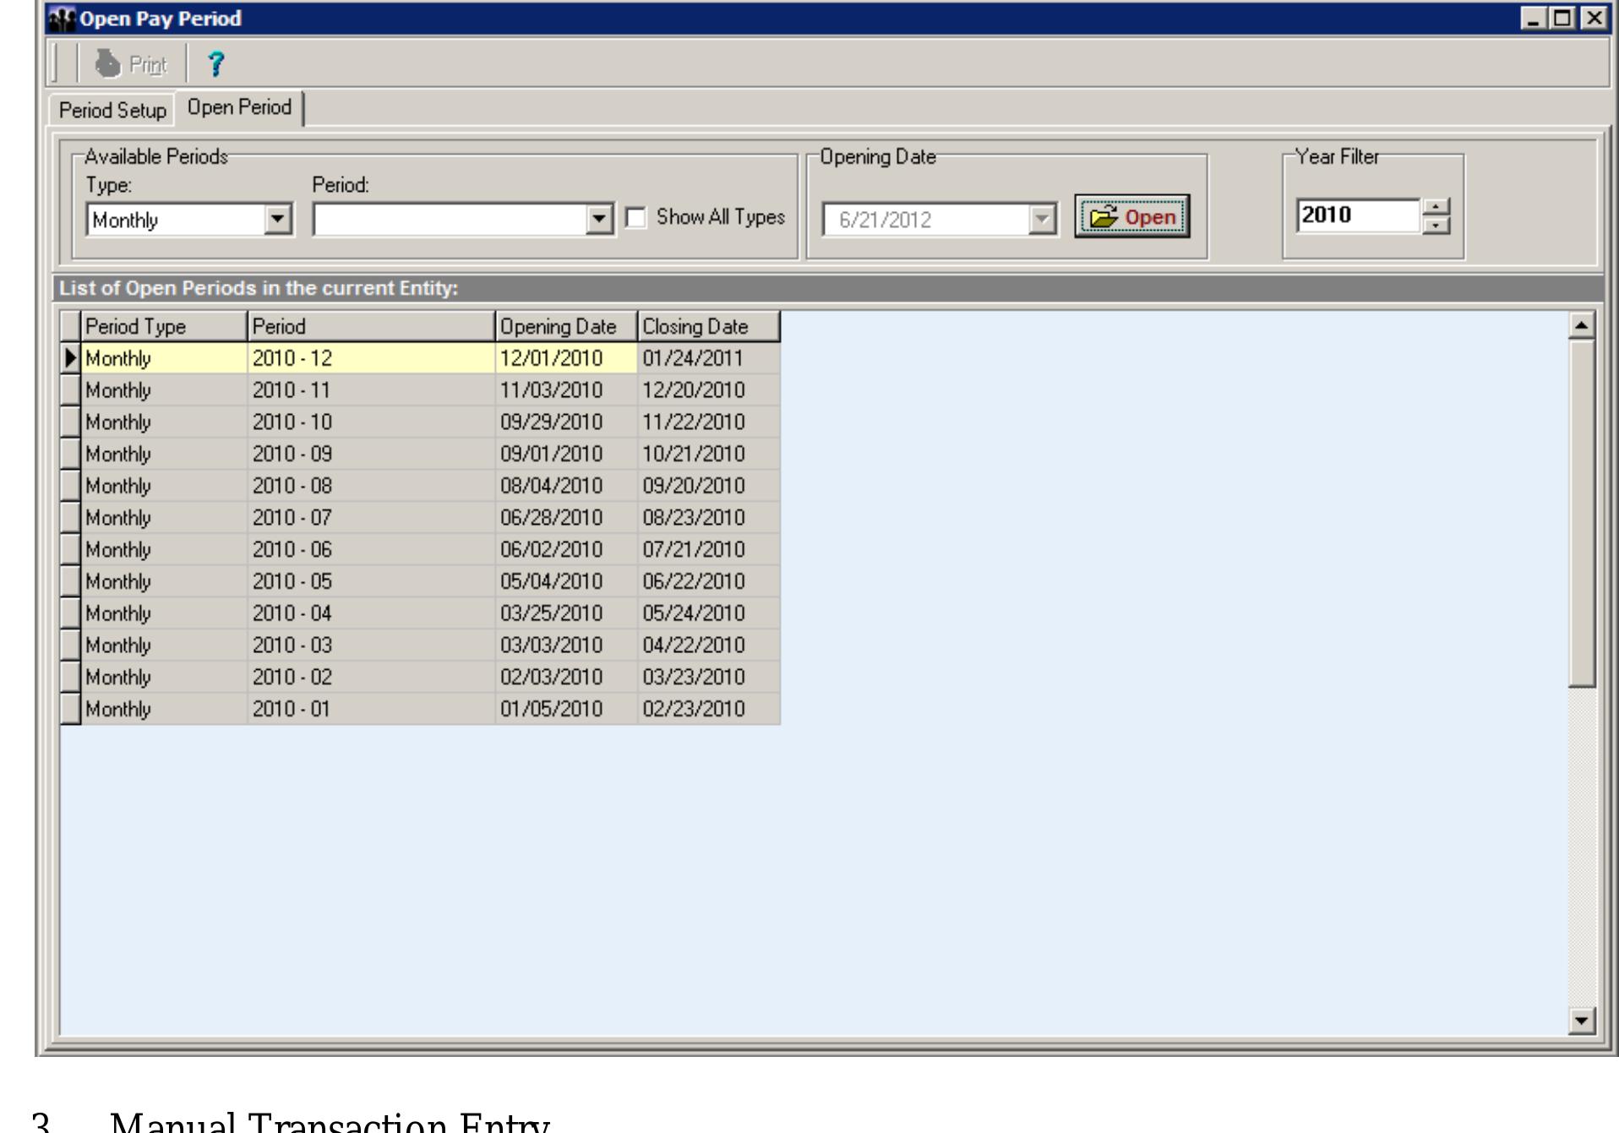The image size is (1619, 1133).
Task: Enable the Show All Types checkbox
Action: pos(635,218)
